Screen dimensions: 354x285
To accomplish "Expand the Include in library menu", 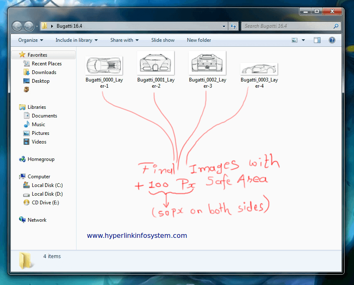I will pos(77,40).
